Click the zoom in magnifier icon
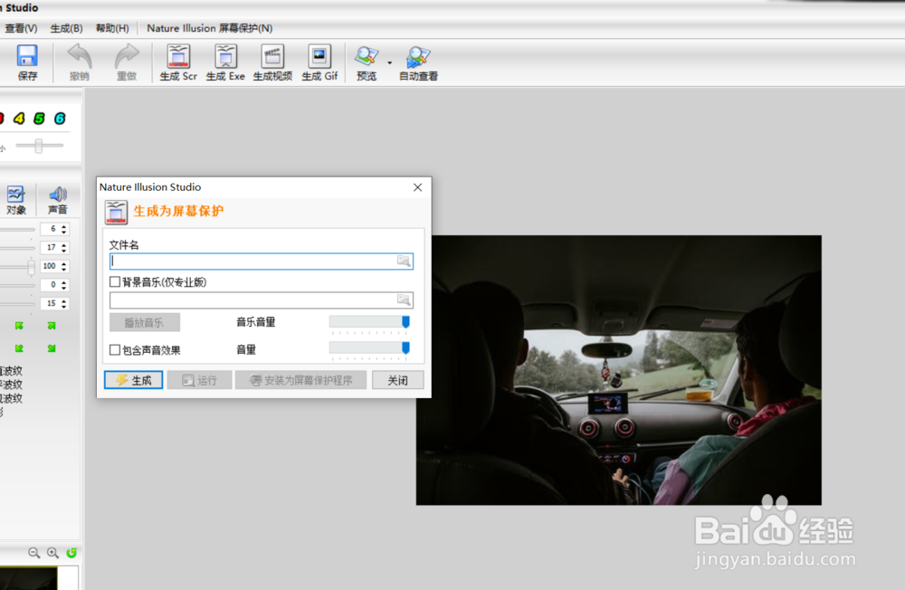 coord(52,553)
